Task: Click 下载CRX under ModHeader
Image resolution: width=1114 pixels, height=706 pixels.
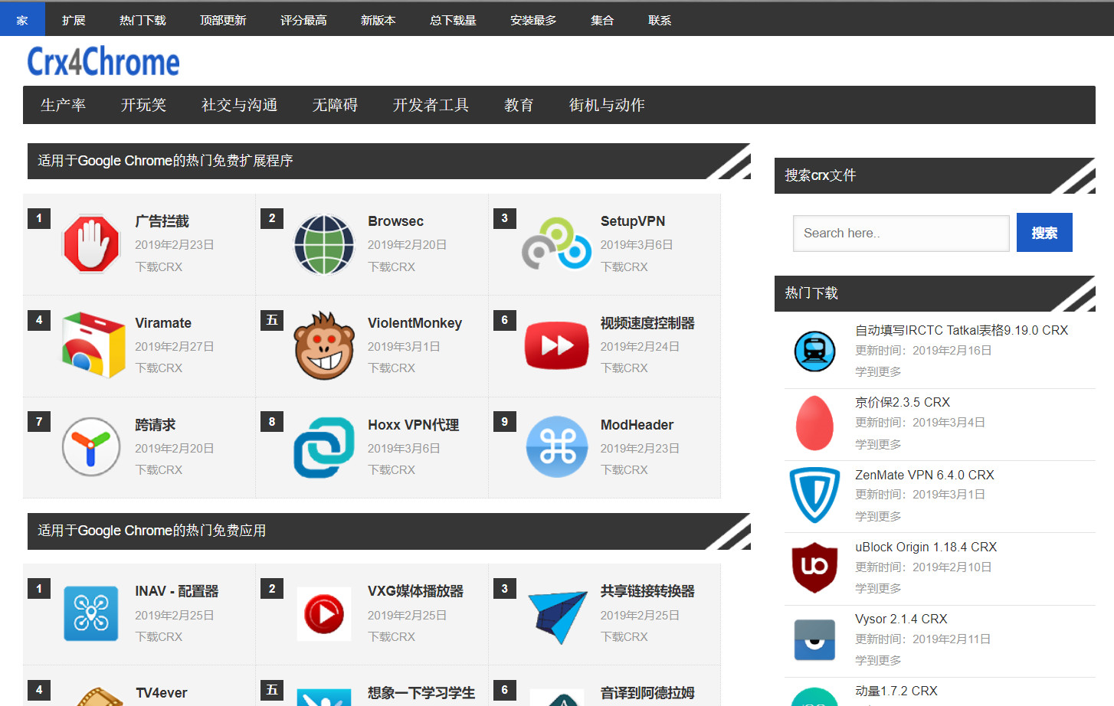Action: (624, 470)
